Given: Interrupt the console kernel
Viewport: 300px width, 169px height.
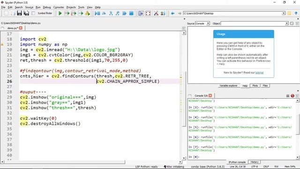Looking at the screenshot, I should click(287, 96).
